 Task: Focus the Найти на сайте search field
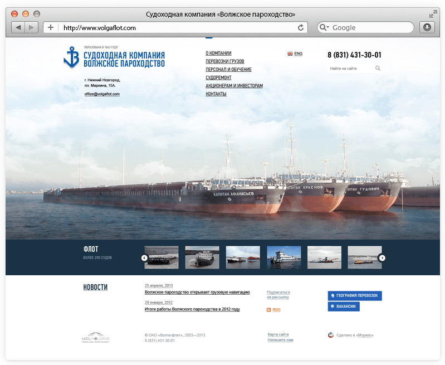350,69
